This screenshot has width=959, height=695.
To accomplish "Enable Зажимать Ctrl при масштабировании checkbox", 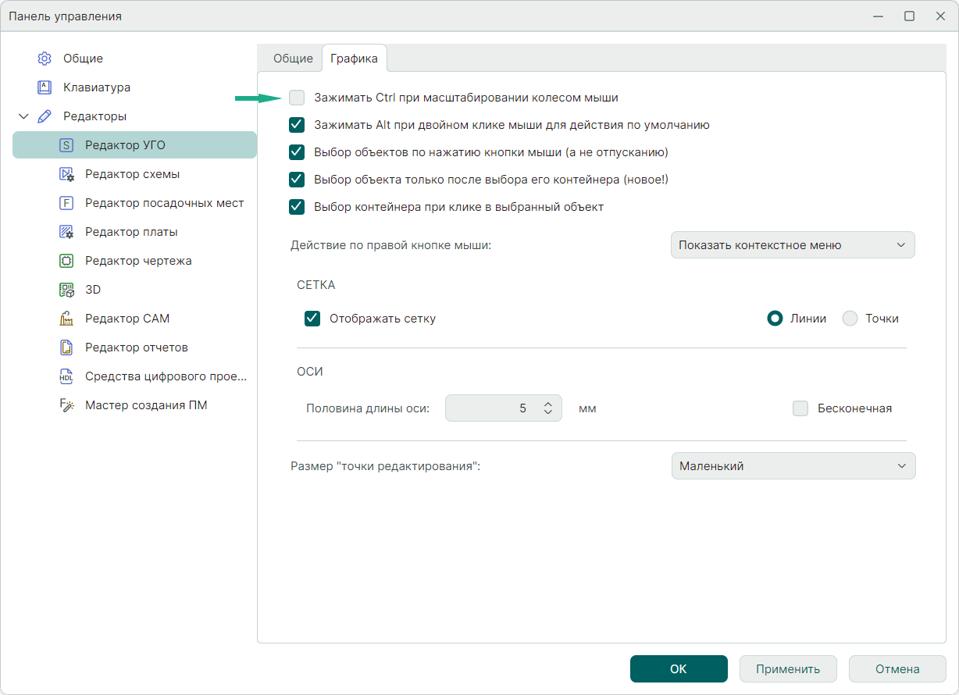I will pyautogui.click(x=297, y=98).
